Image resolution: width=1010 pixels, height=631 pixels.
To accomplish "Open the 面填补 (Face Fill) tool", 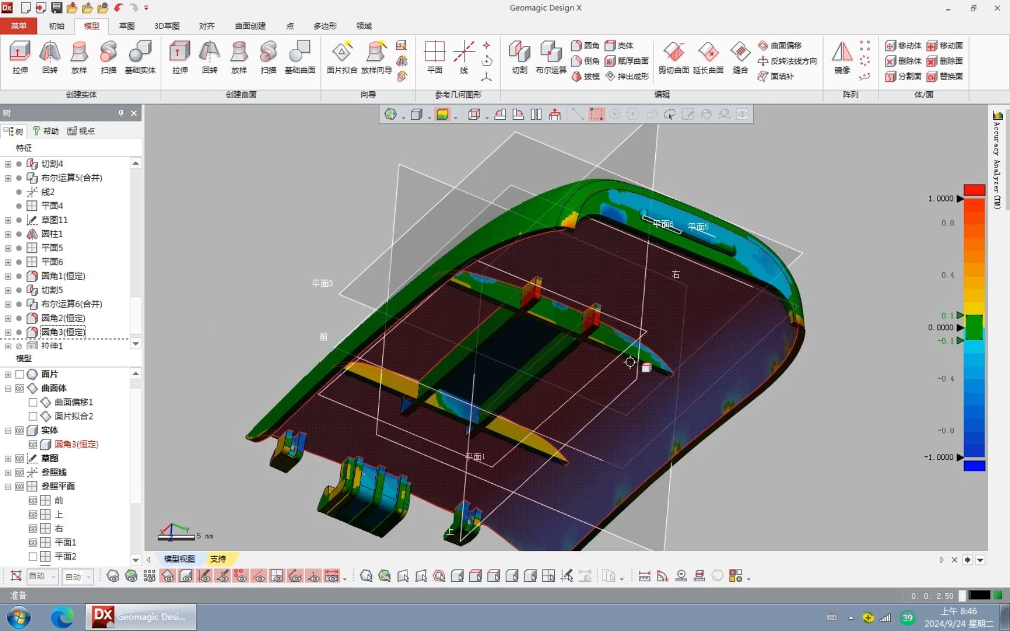I will [x=777, y=76].
